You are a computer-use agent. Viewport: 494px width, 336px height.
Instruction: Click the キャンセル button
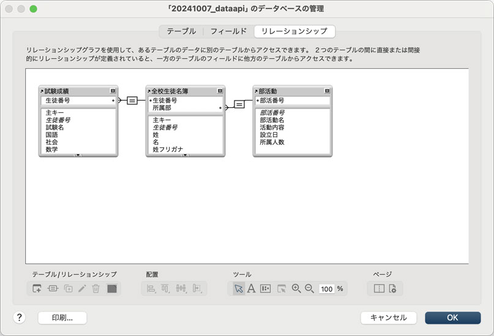click(x=389, y=318)
